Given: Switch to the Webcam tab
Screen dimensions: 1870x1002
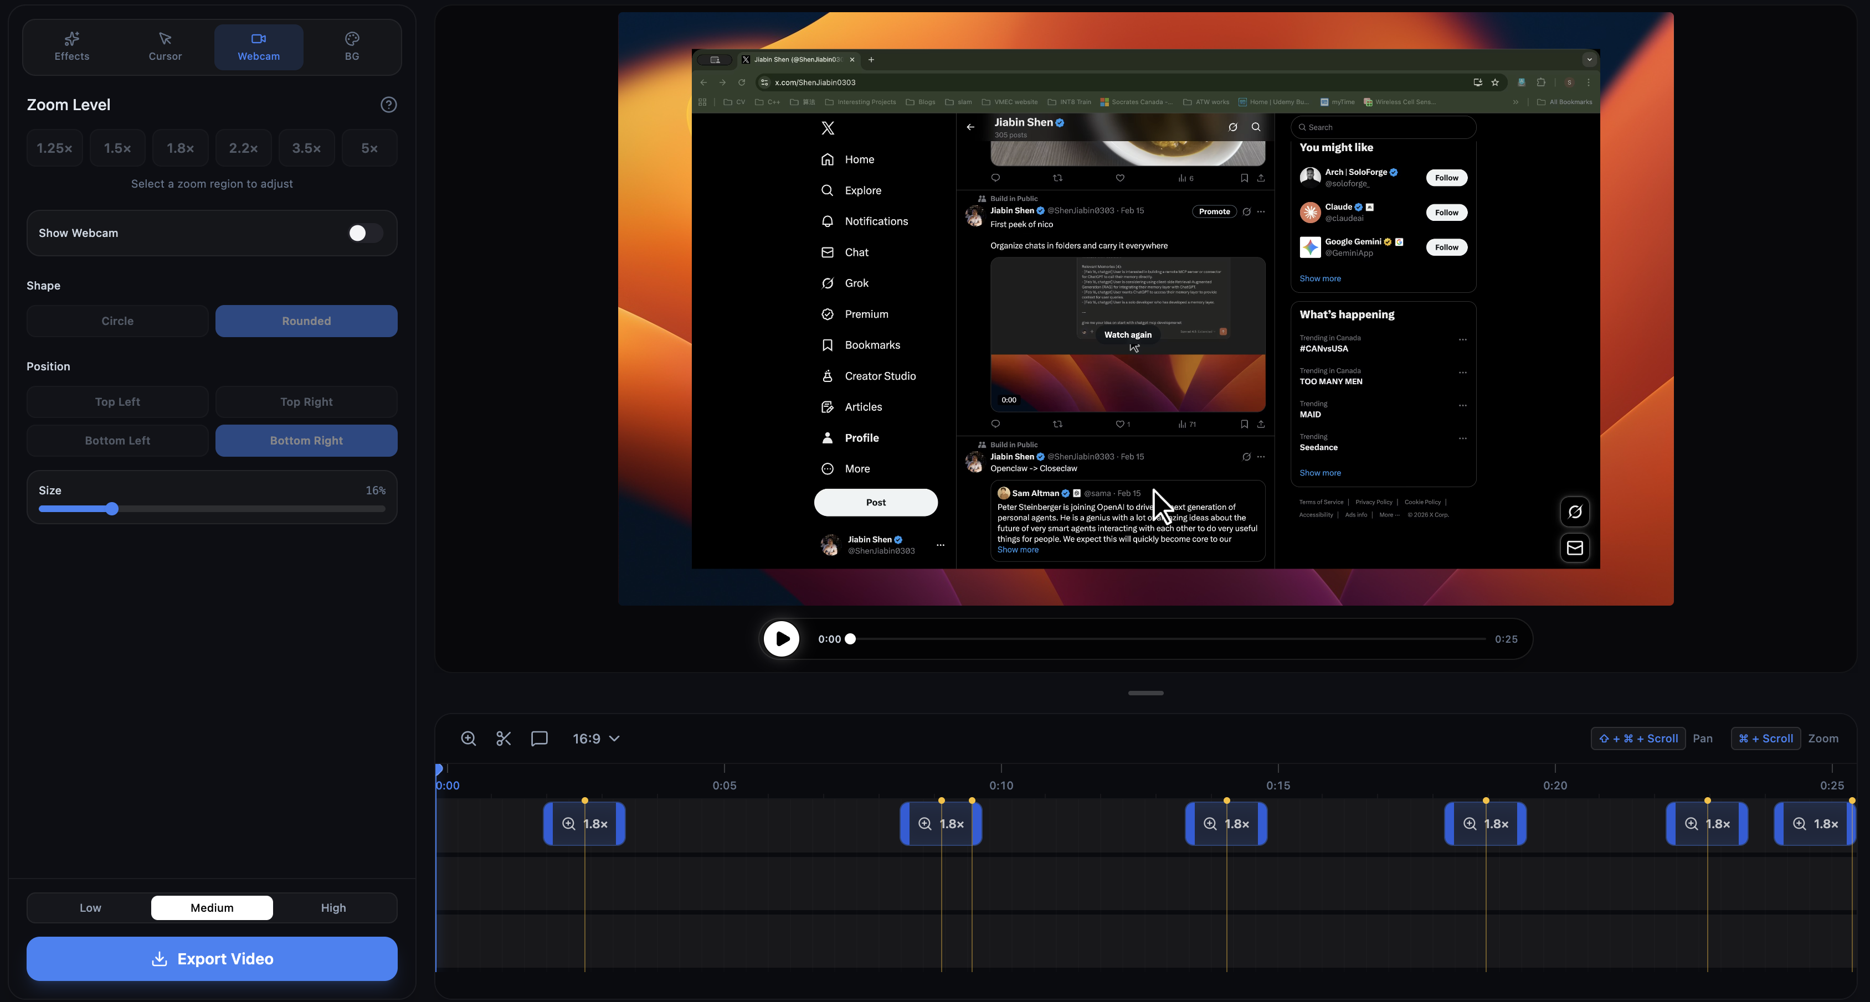Looking at the screenshot, I should click(259, 47).
